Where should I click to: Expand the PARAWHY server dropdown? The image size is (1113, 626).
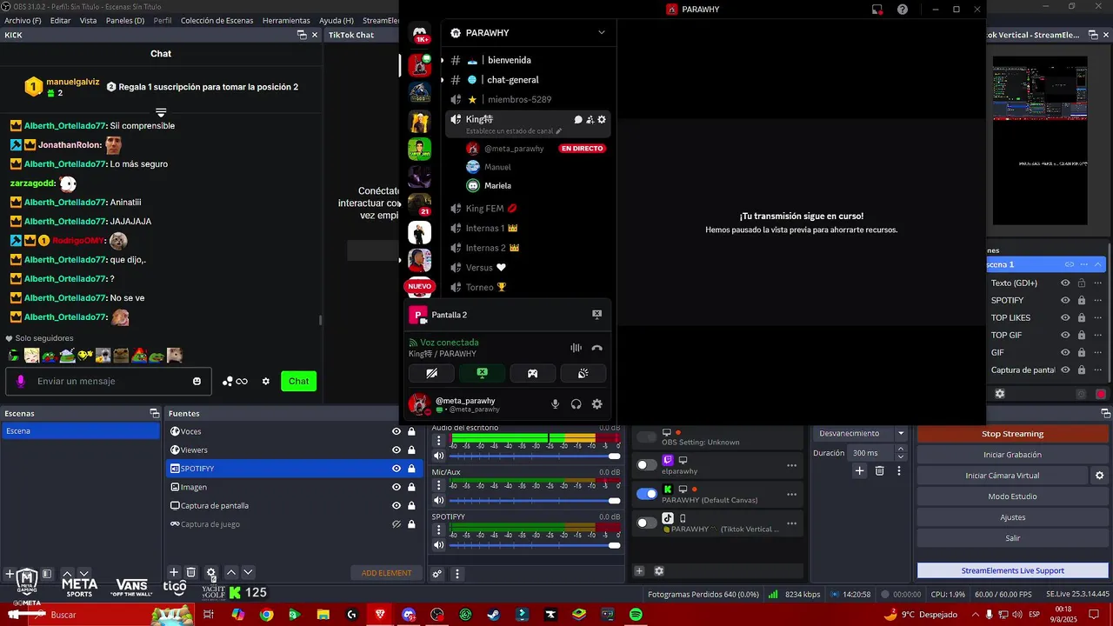601,33
